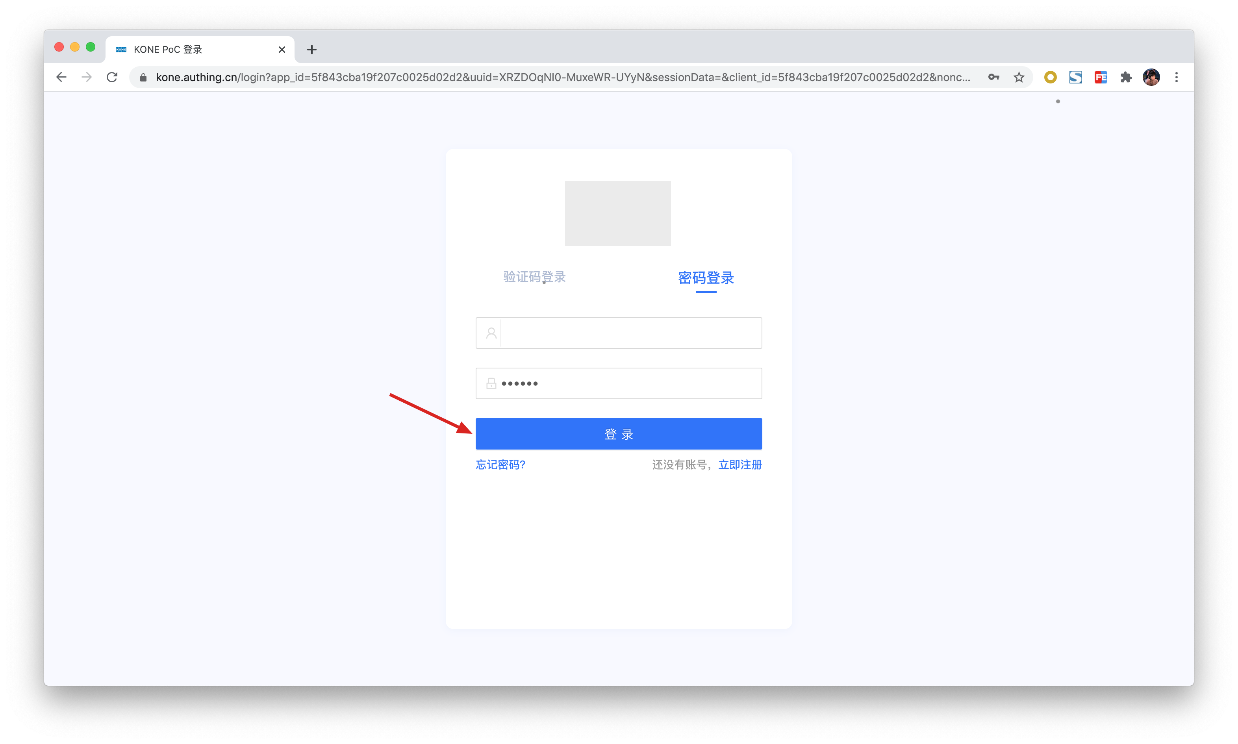1238x744 pixels.
Task: Select the 密码登录 tab
Action: pos(706,278)
